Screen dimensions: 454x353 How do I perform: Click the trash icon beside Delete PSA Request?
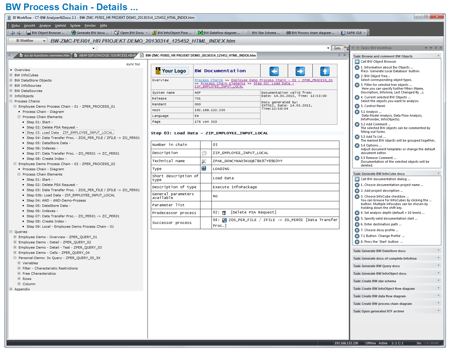point(224,212)
